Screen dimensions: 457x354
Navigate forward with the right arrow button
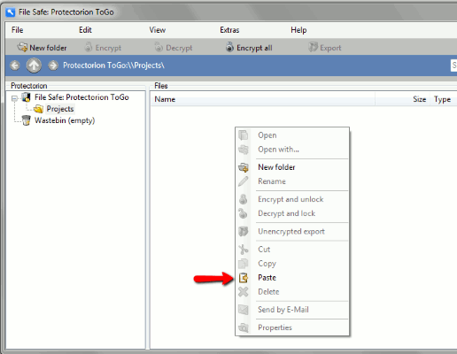(x=53, y=65)
